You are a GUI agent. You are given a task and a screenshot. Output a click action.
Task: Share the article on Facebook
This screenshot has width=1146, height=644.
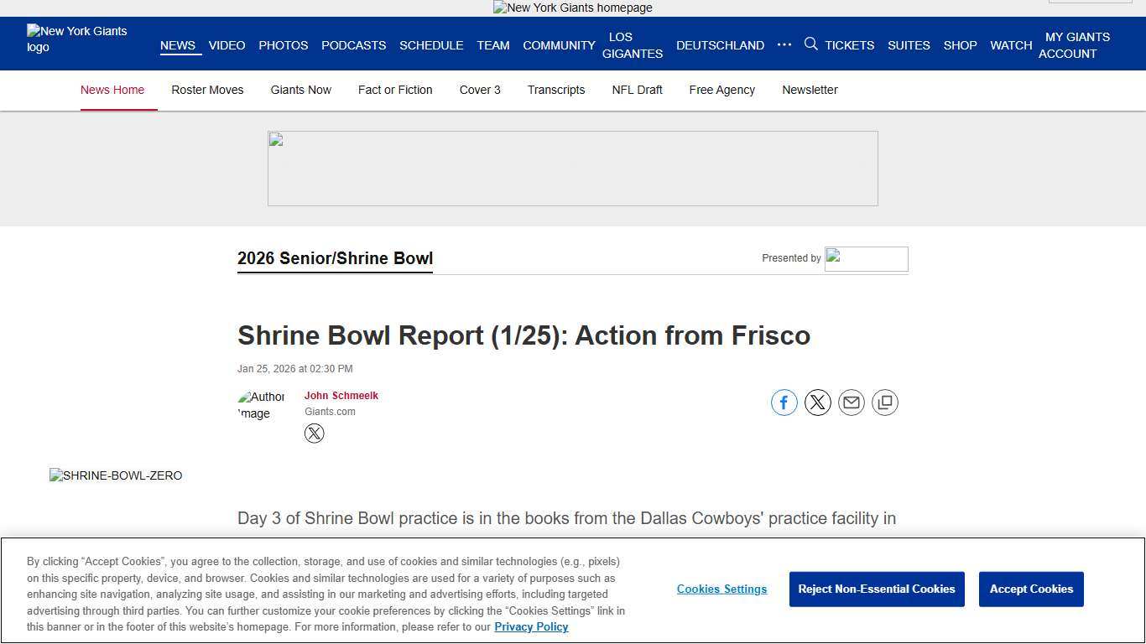tap(784, 402)
